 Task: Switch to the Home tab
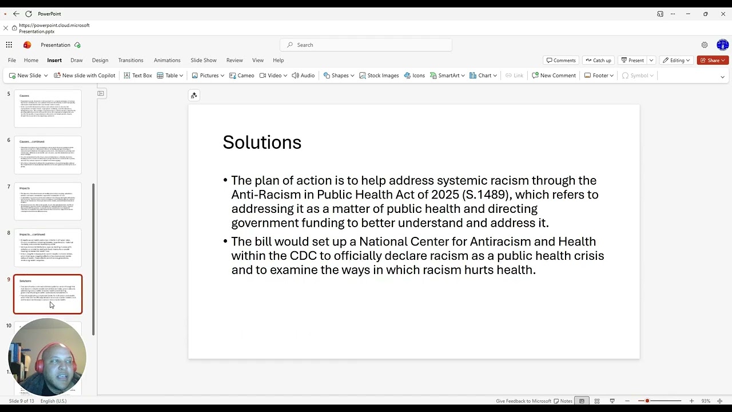click(31, 60)
